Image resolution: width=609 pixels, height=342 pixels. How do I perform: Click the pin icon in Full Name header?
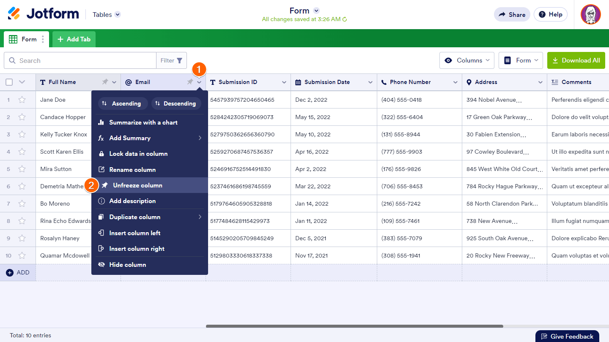point(105,82)
